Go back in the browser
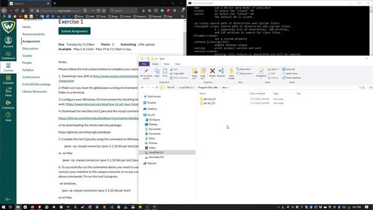This screenshot has height=210, width=373. click(4, 10)
